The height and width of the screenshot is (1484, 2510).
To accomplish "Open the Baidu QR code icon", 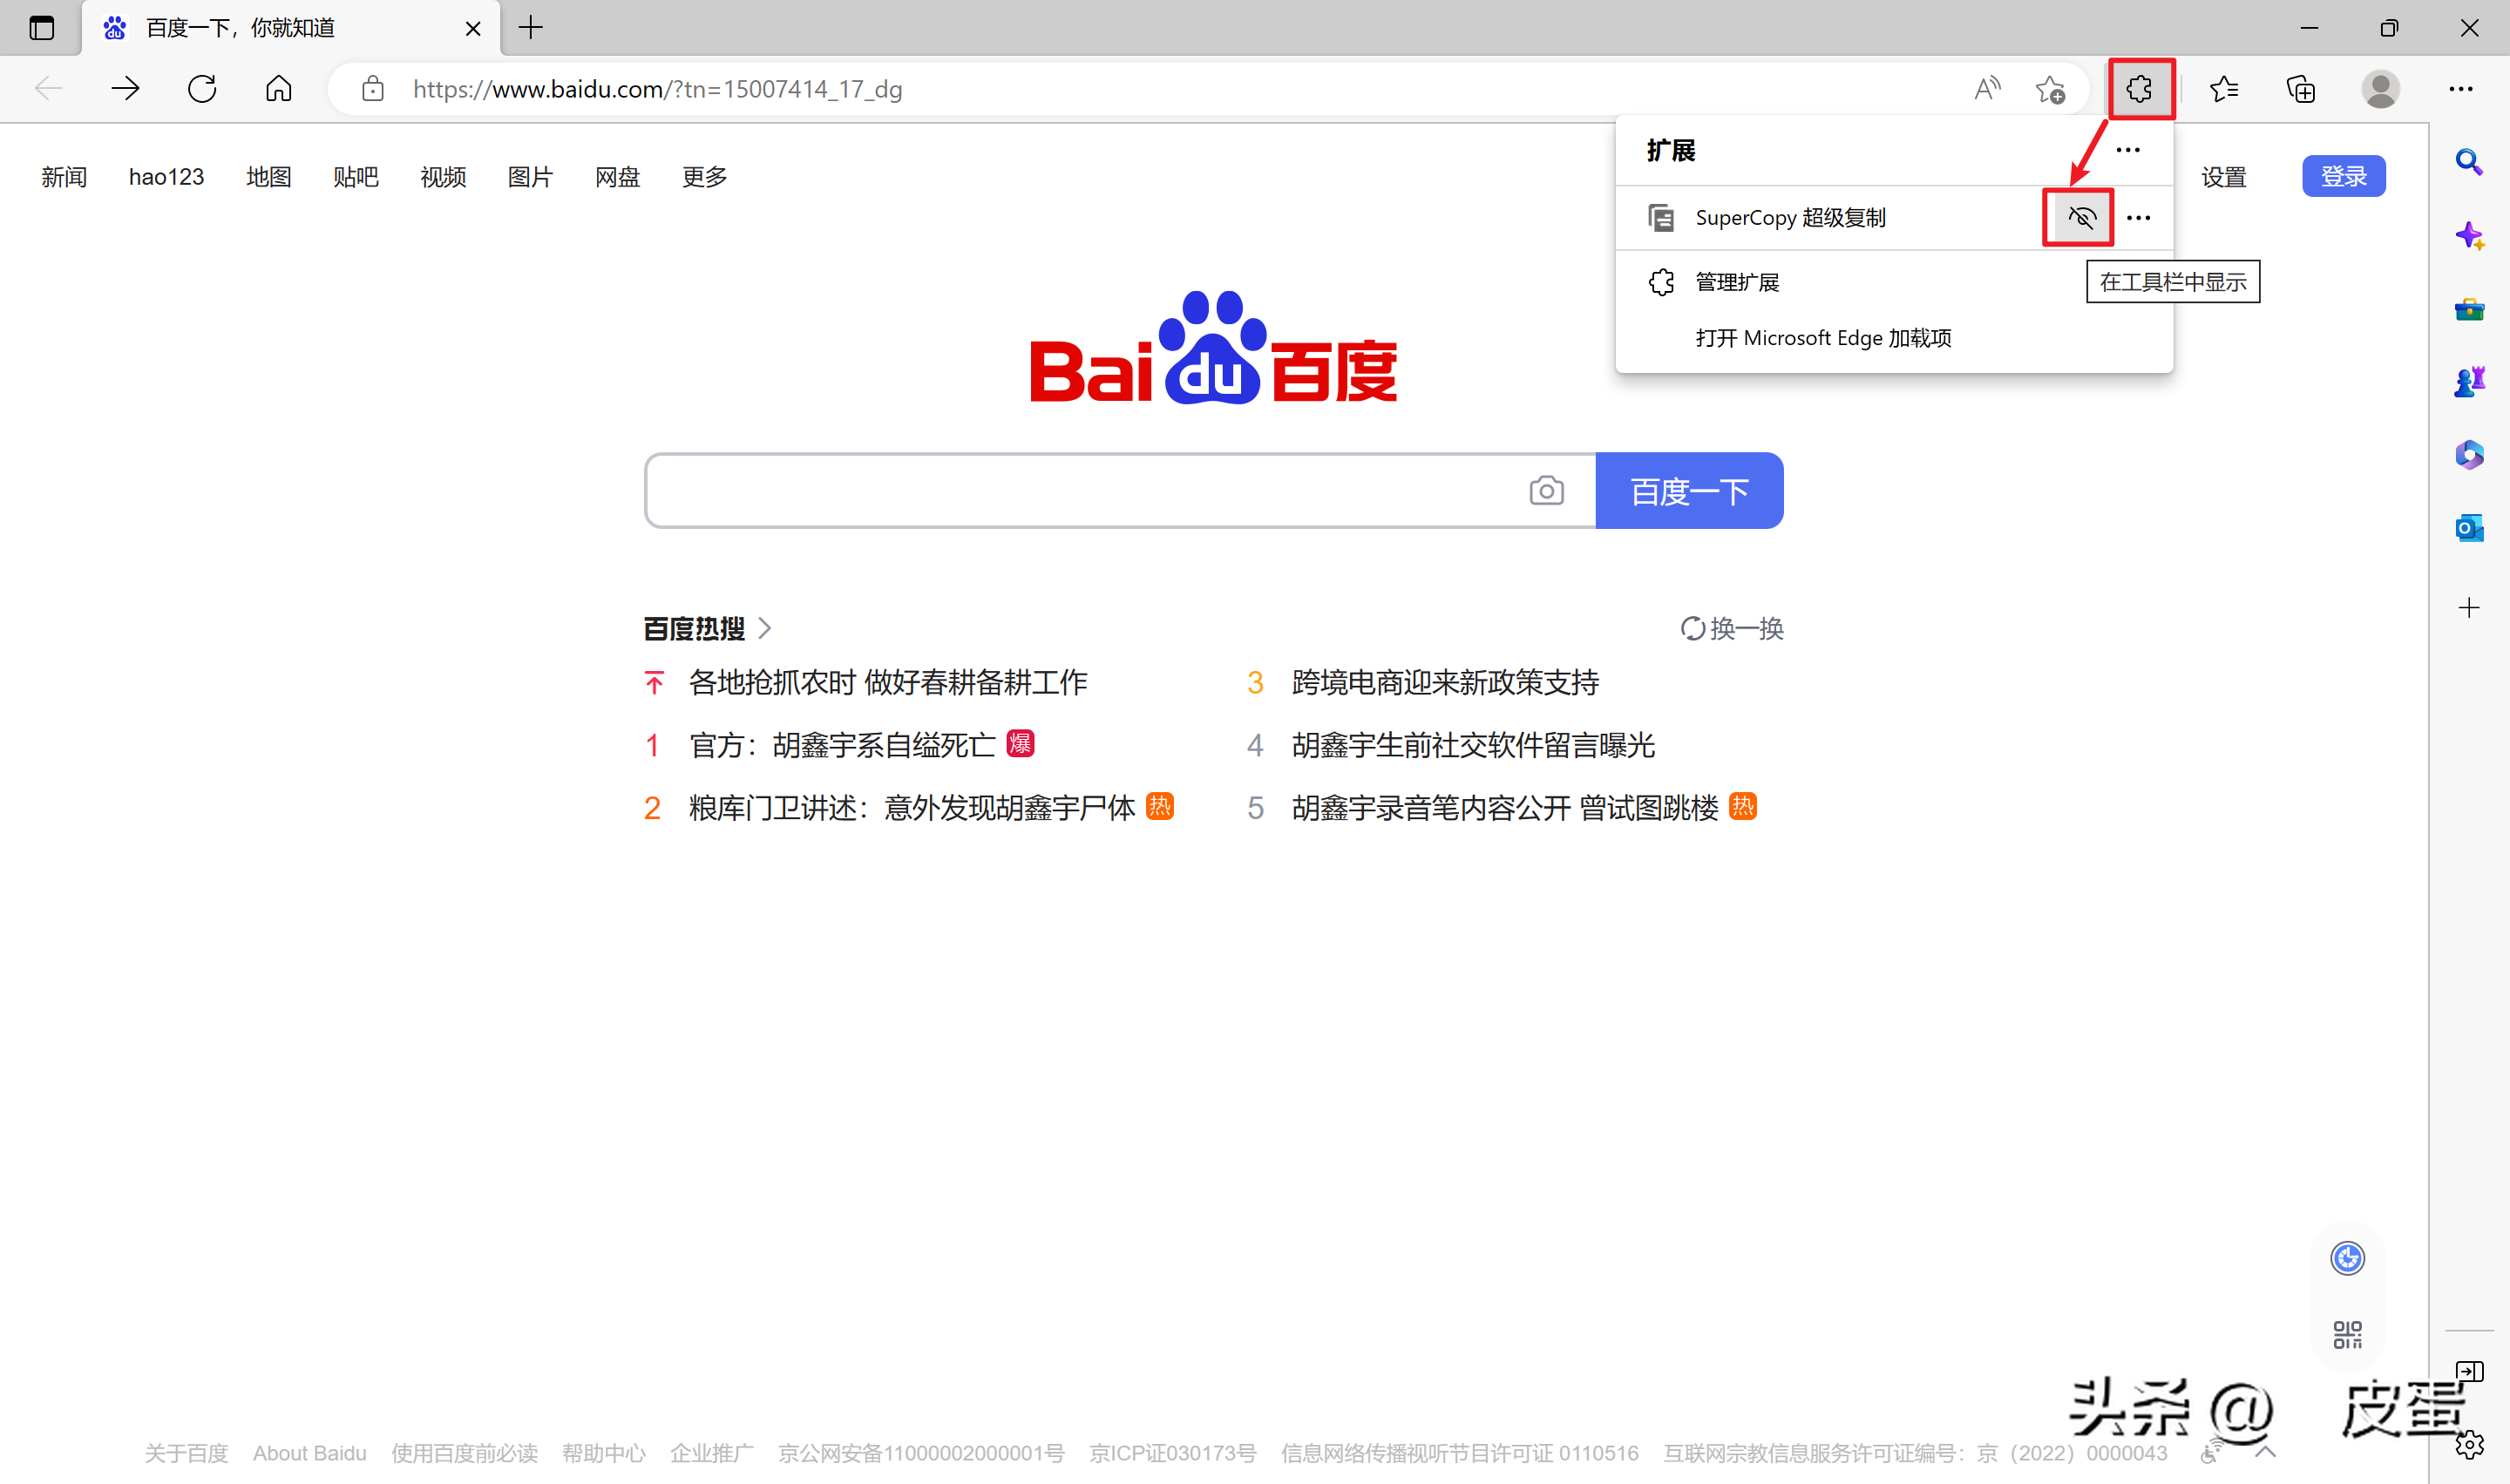I will 2347,1334.
